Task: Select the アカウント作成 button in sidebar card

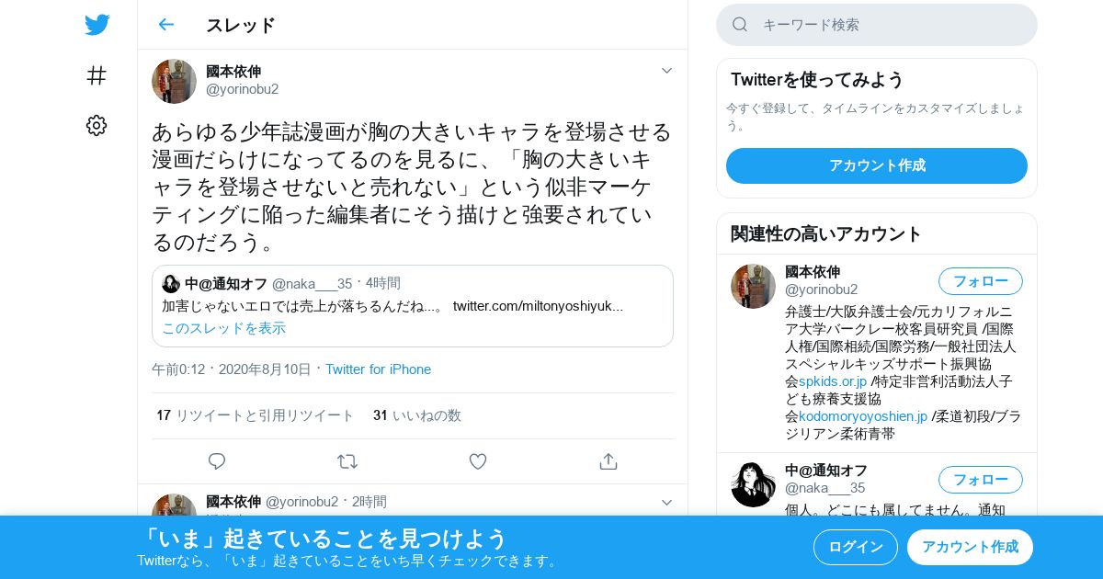Action: [x=877, y=165]
